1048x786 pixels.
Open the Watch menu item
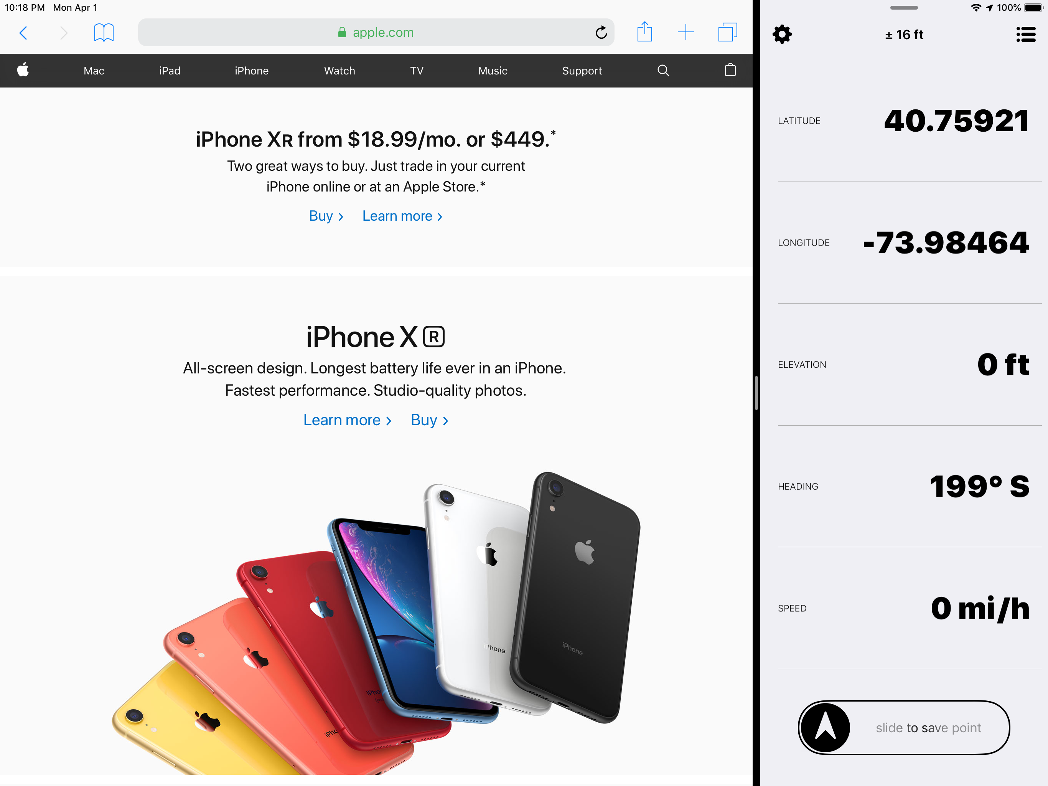339,71
